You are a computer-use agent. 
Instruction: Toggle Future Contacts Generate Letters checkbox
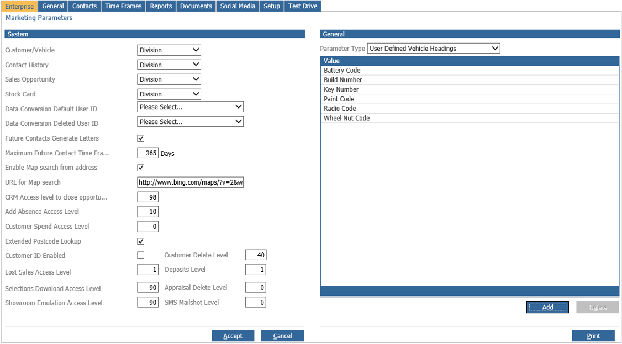pos(140,138)
